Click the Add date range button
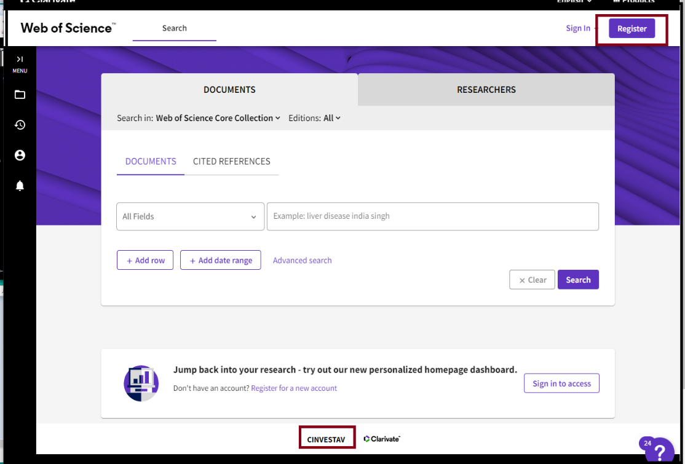The width and height of the screenshot is (685, 464). 221,260
